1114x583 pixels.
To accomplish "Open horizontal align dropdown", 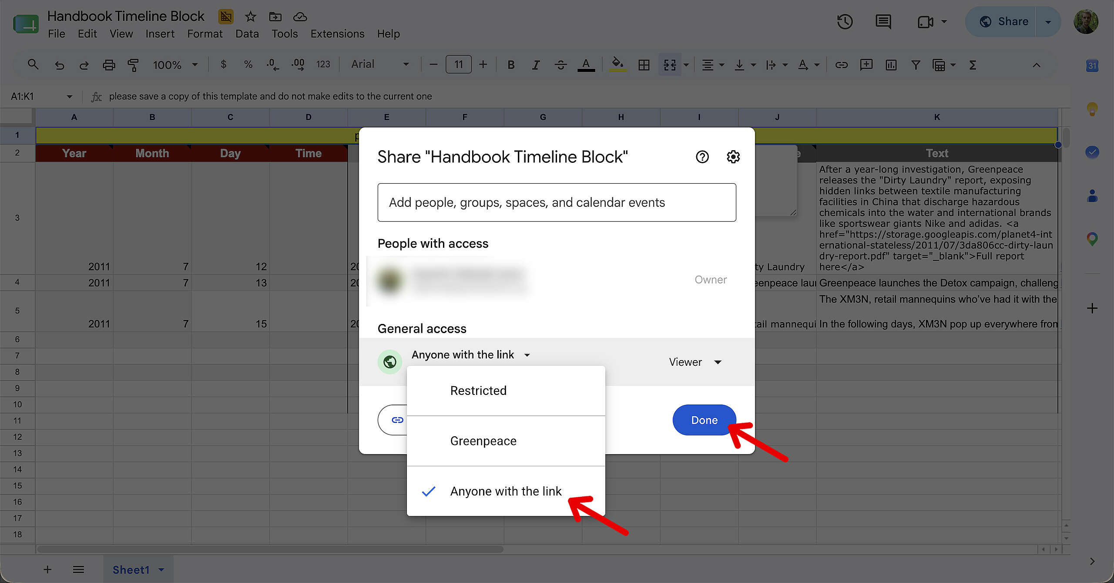I will [x=713, y=65].
